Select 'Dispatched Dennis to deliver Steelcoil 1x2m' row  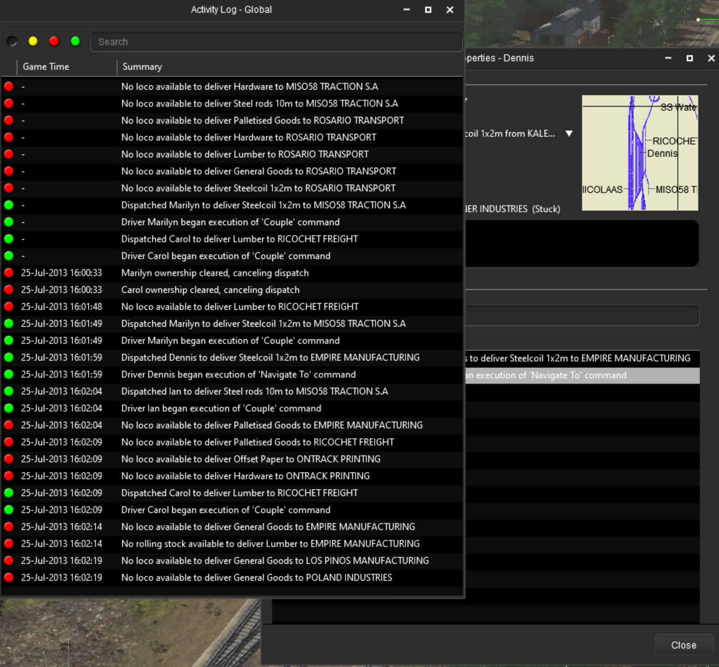tap(232, 358)
